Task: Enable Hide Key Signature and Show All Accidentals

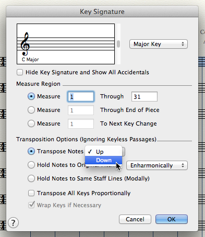Action: 20,72
